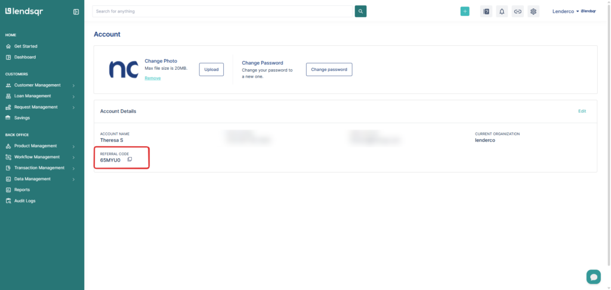
Task: Open the help documentation icon
Action: click(486, 11)
